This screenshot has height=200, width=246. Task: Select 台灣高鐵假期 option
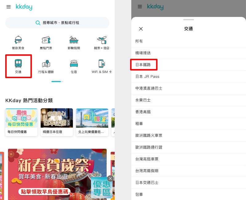188,171
